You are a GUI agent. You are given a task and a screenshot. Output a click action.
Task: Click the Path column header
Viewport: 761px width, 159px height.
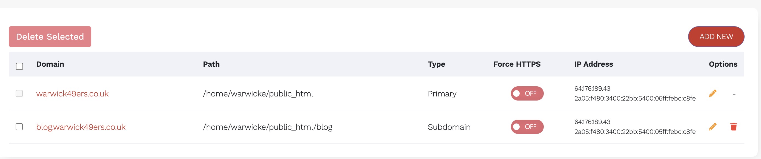(211, 64)
